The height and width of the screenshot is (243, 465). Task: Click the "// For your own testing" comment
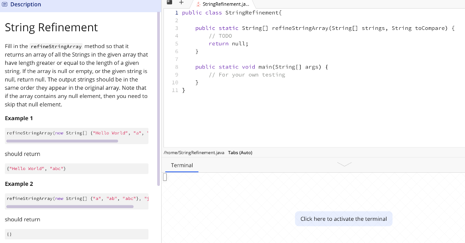click(247, 75)
